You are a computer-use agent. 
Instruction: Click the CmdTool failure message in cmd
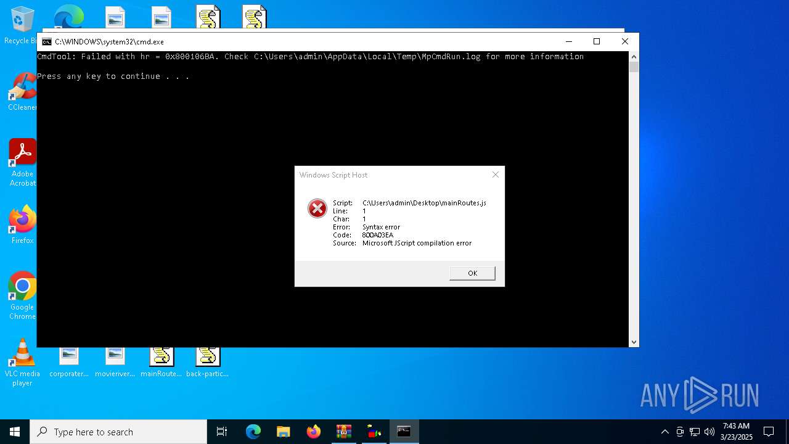(310, 57)
